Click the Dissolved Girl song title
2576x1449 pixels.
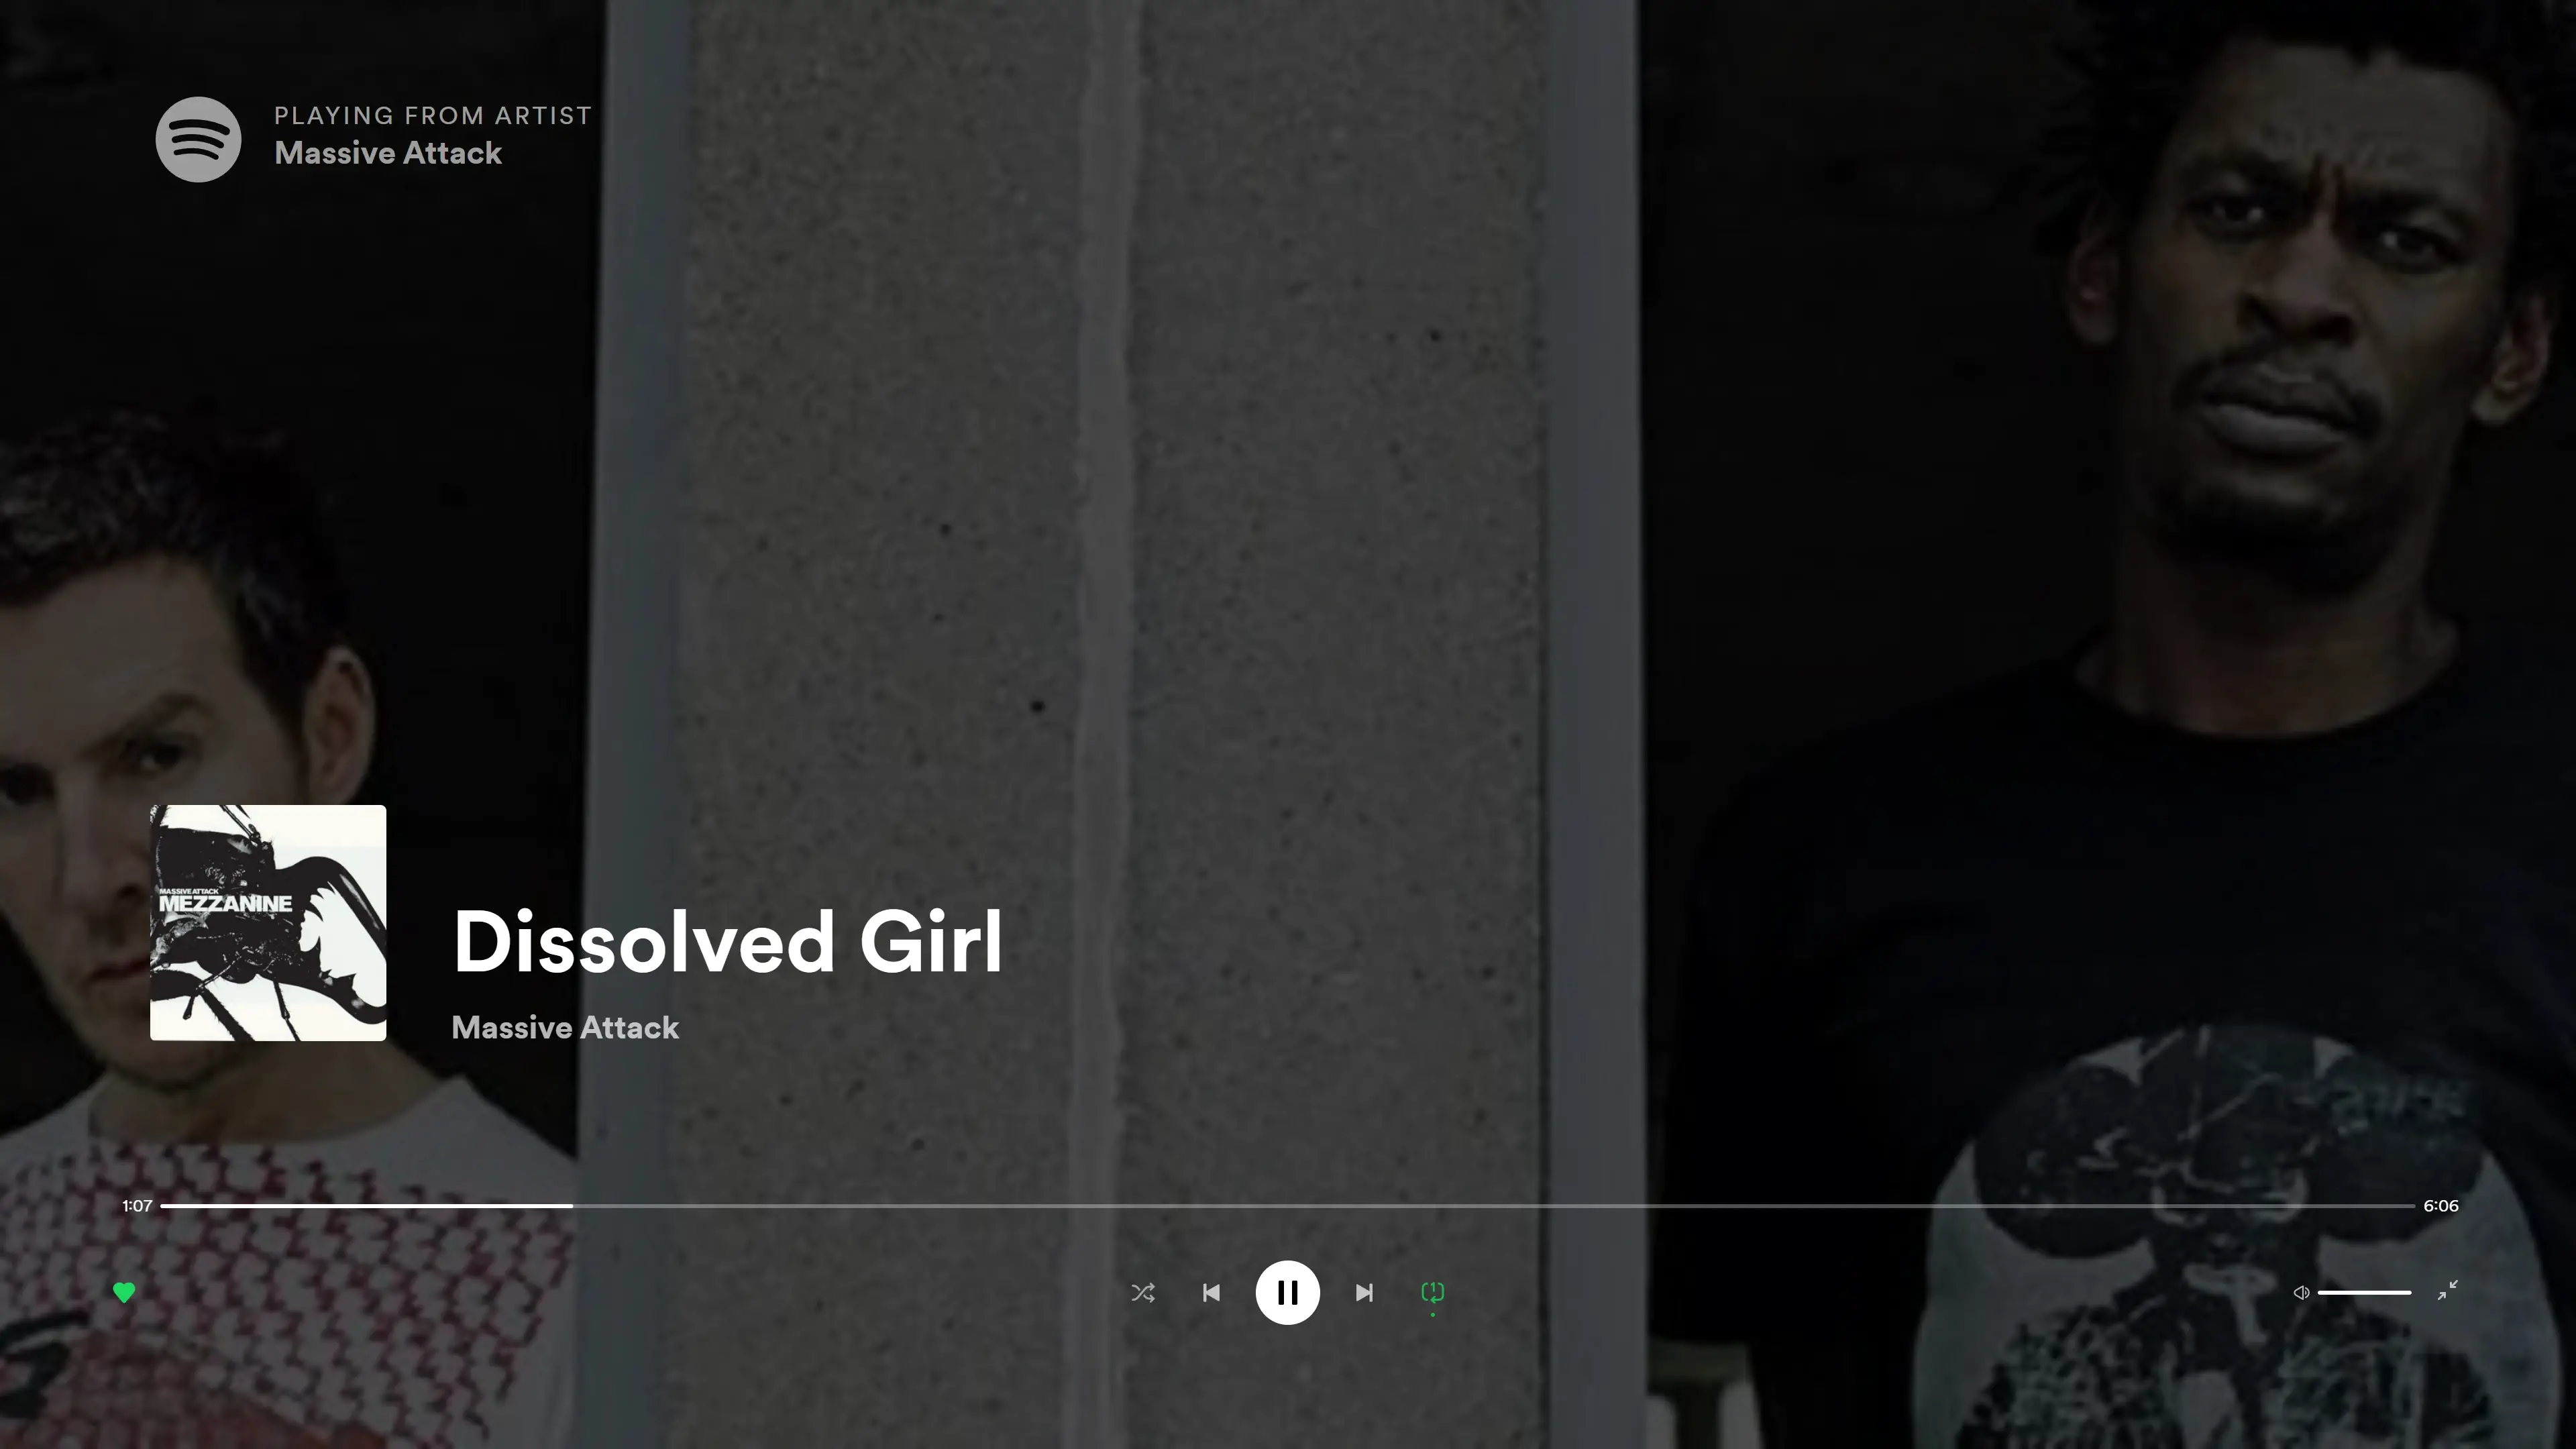(x=727, y=942)
